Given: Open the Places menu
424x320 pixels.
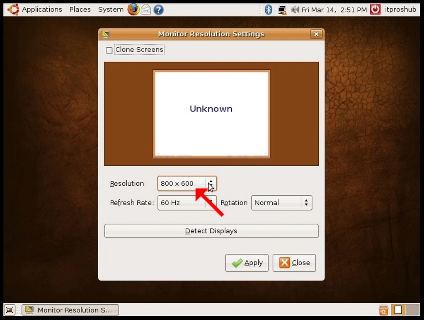Looking at the screenshot, I should click(80, 10).
